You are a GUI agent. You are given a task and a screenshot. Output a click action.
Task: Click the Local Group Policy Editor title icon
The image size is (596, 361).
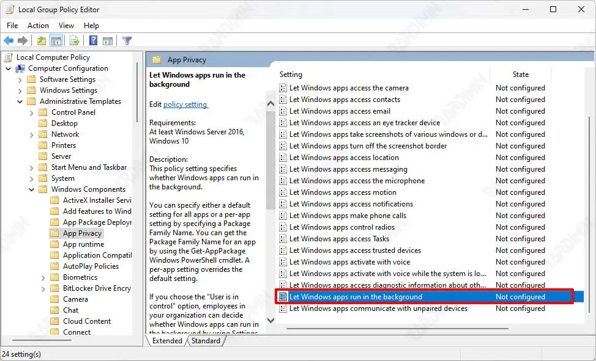pos(10,10)
